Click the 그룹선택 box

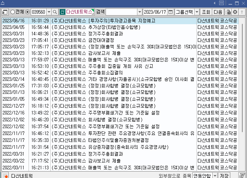185,12
